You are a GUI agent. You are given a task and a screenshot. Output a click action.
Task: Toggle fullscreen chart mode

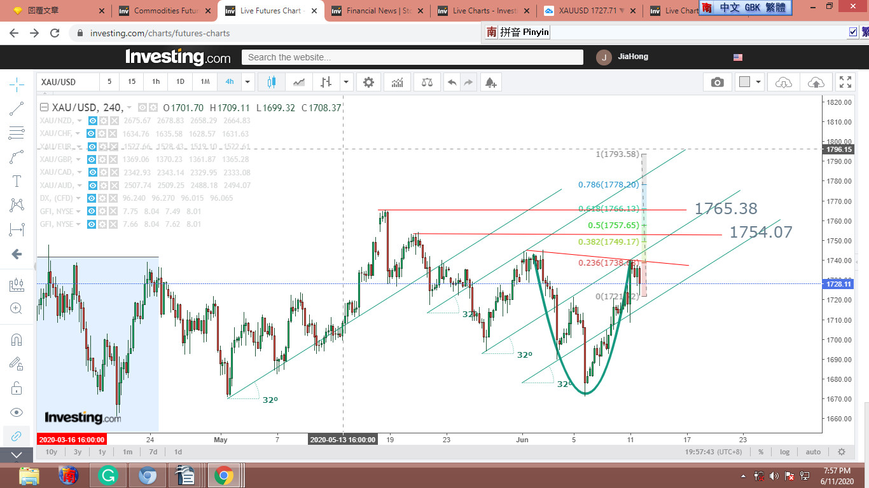click(x=845, y=82)
